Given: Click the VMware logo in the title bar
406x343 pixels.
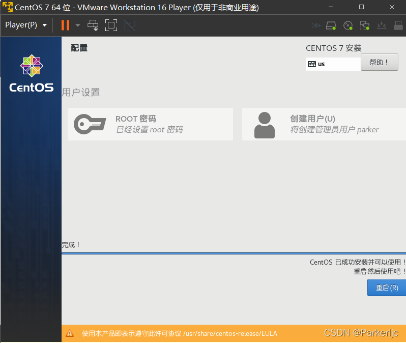Looking at the screenshot, I should pyautogui.click(x=8, y=7).
